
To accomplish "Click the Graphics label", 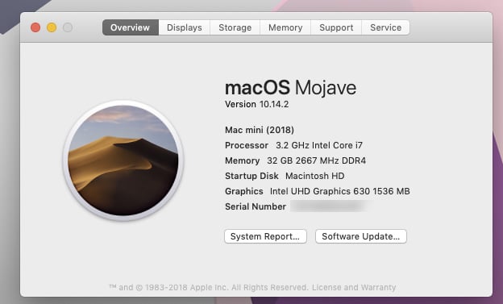I will pyautogui.click(x=244, y=191).
